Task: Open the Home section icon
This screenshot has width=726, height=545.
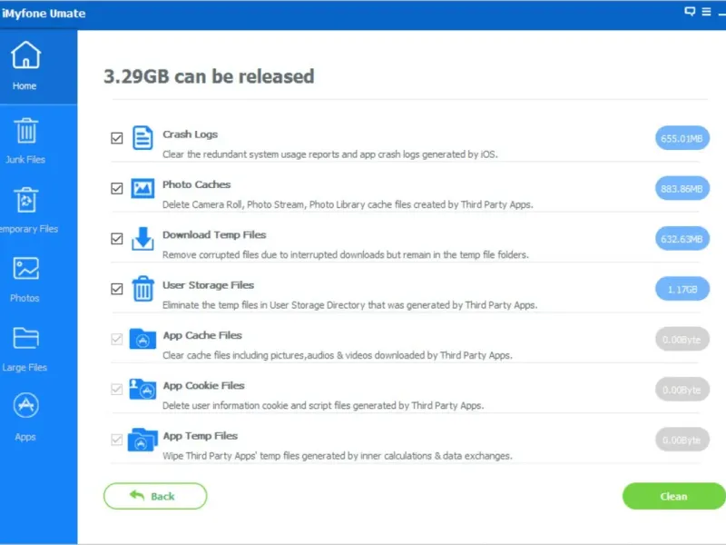Action: (26, 55)
